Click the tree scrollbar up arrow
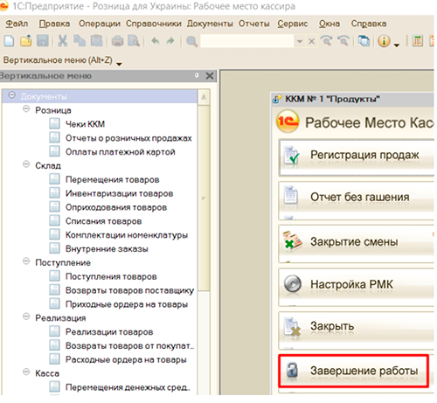The image size is (437, 403). pos(204,97)
